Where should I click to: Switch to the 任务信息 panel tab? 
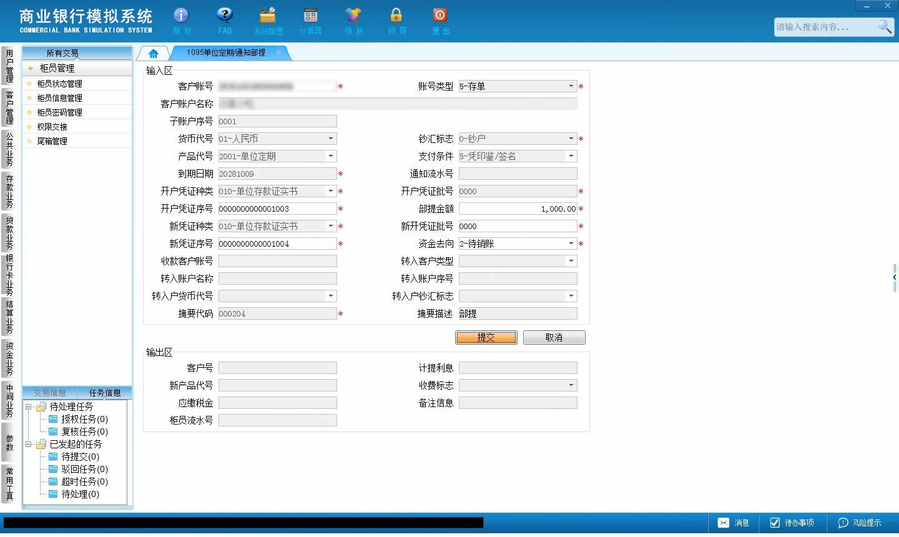tap(105, 393)
